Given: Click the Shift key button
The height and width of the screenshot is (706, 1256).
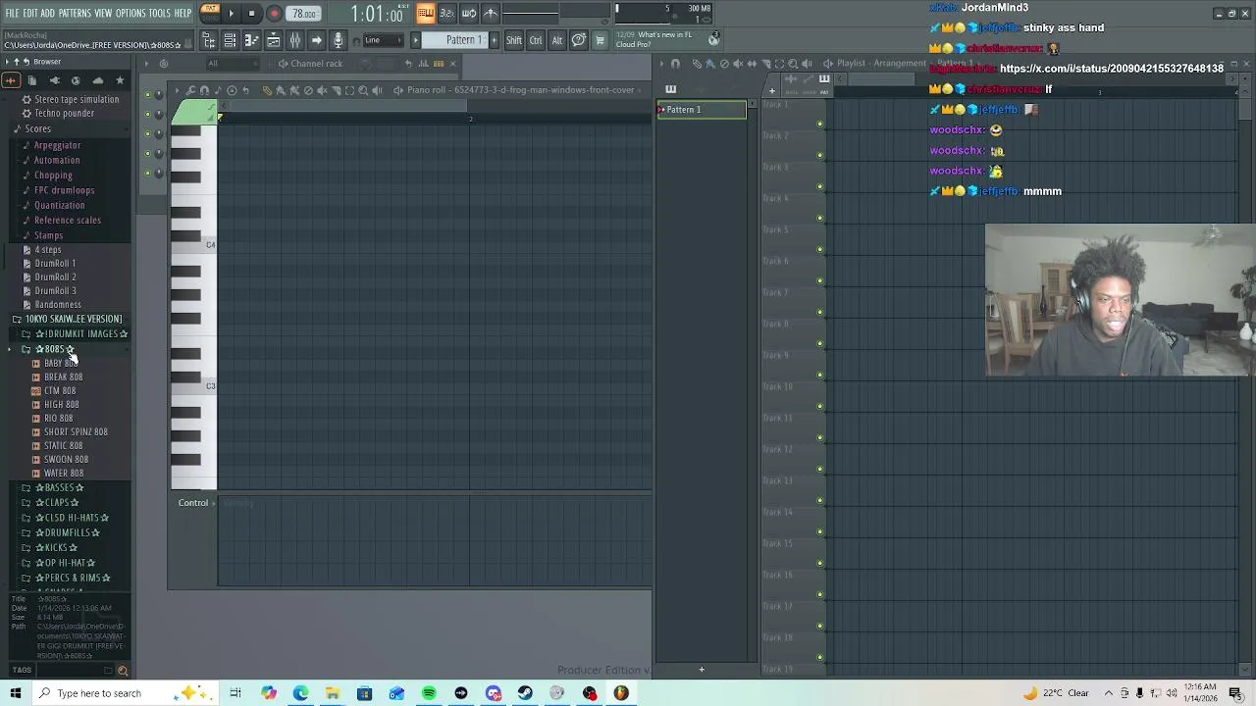Looking at the screenshot, I should pyautogui.click(x=514, y=40).
